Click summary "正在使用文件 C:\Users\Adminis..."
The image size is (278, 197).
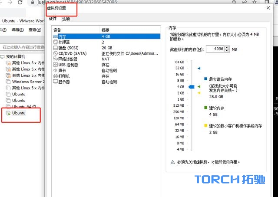(x=130, y=53)
